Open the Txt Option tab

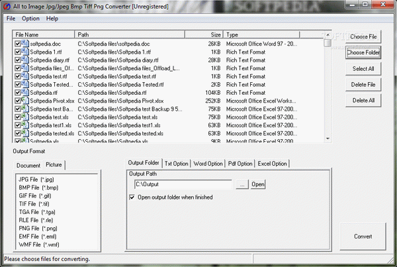coord(177,164)
